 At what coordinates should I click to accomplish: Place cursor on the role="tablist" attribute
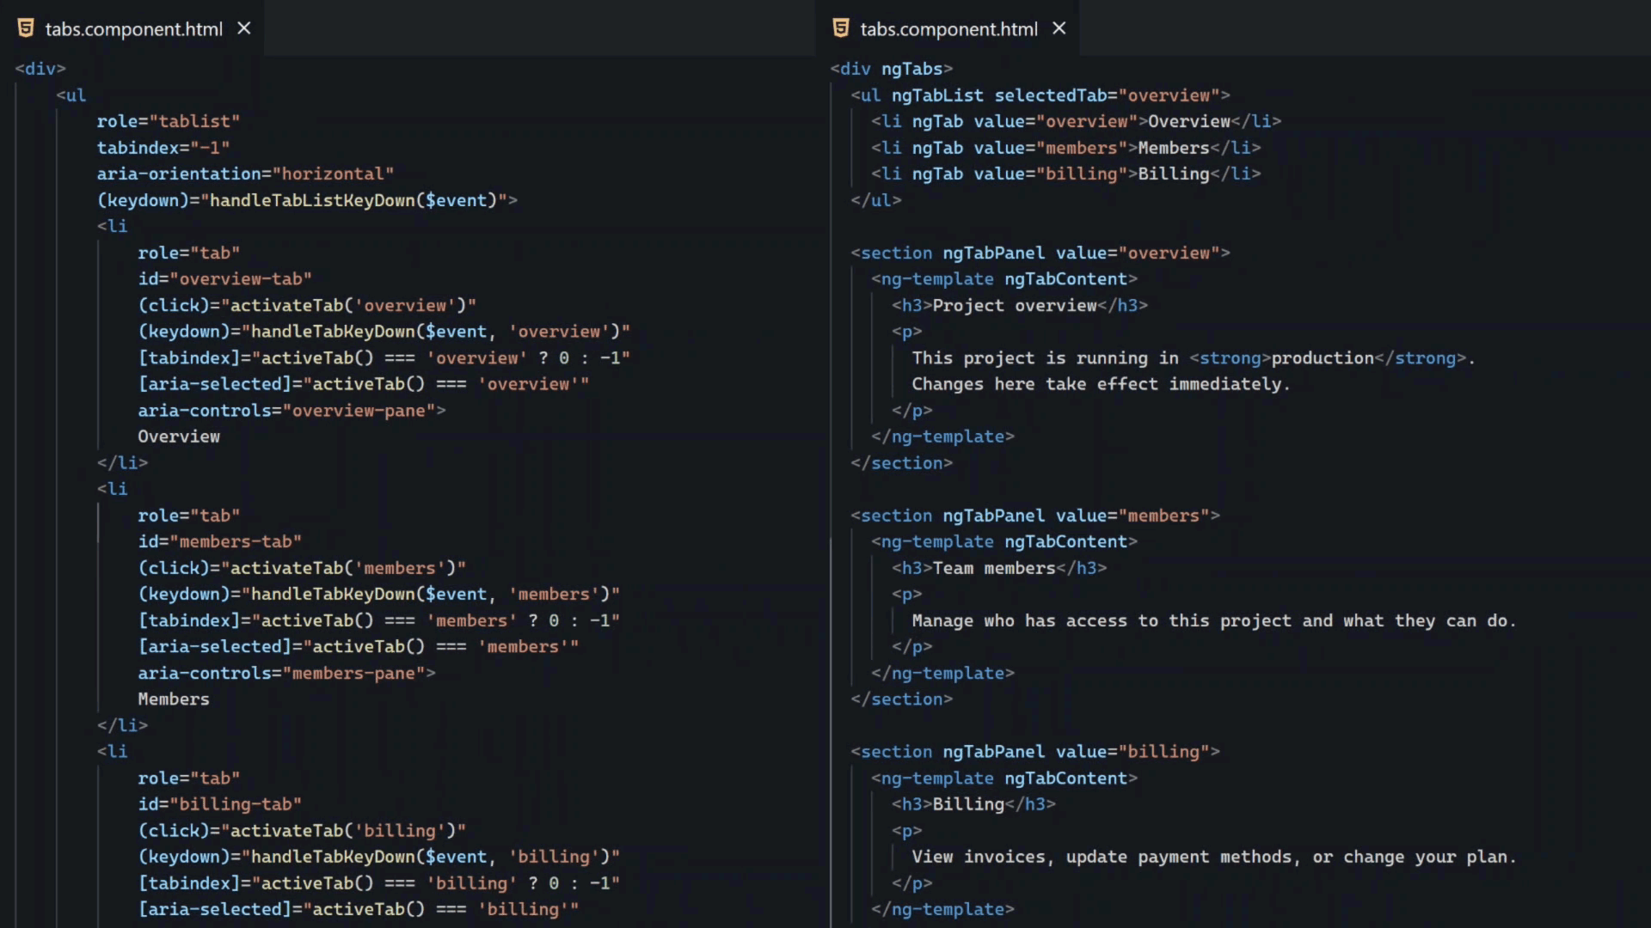(169, 121)
